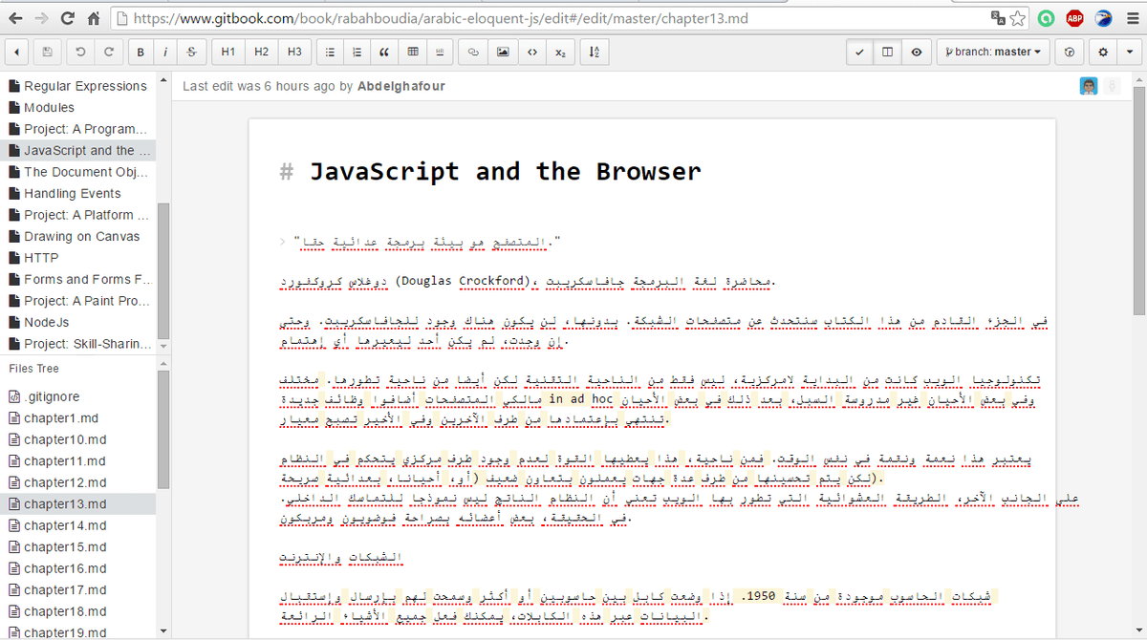Toggle the checkmark mode button
1147x640 pixels.
coord(859,52)
